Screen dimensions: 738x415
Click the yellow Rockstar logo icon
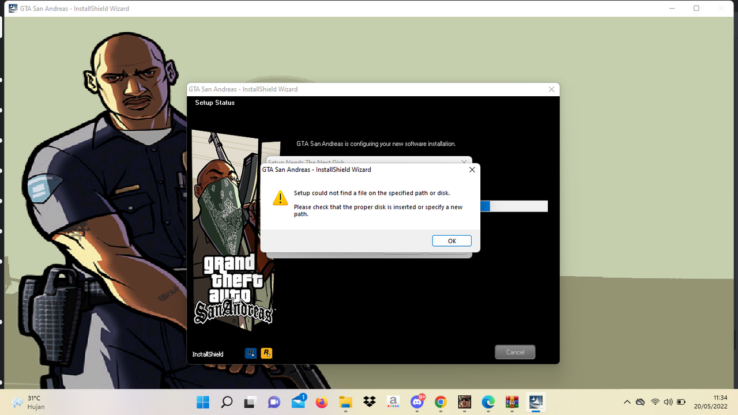pyautogui.click(x=266, y=353)
